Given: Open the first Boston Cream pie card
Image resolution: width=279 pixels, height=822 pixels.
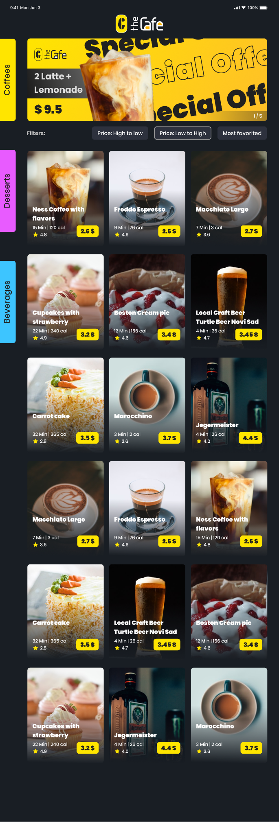Looking at the screenshot, I should pos(147,301).
